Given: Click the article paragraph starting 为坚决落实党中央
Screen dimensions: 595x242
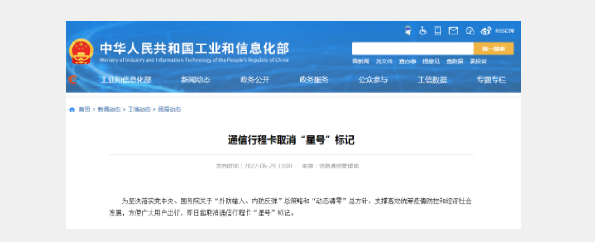Looking at the screenshot, I should [291, 207].
